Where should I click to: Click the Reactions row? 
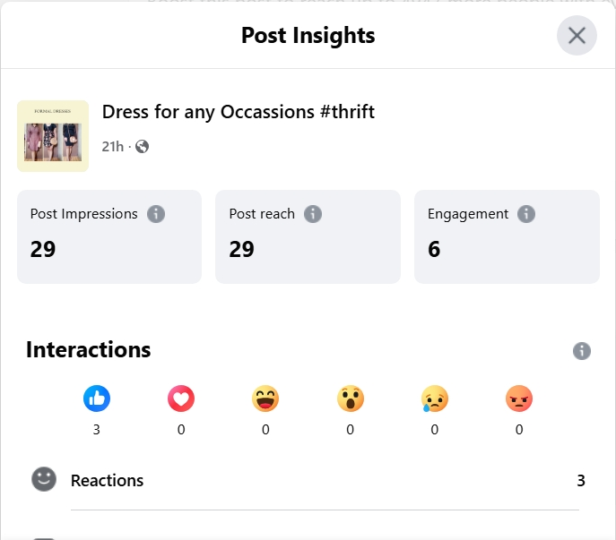pos(325,481)
